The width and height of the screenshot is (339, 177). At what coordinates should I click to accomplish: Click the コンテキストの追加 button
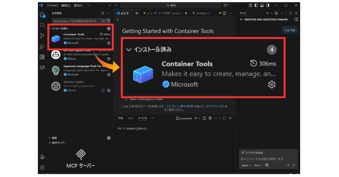(253, 153)
